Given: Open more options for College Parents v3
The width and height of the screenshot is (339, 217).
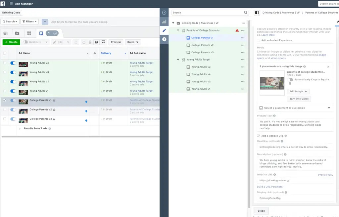Looking at the screenshot, I should pos(243,52).
